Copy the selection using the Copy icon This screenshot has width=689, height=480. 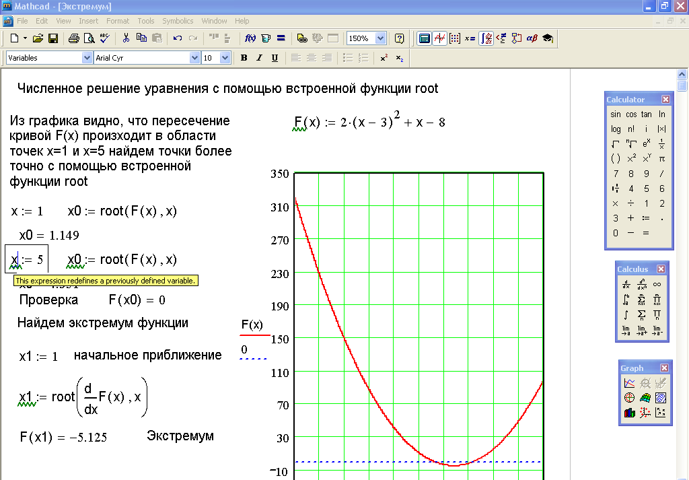click(x=141, y=38)
